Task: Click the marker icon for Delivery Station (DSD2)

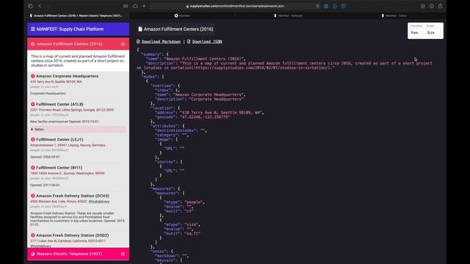Action: point(33,235)
